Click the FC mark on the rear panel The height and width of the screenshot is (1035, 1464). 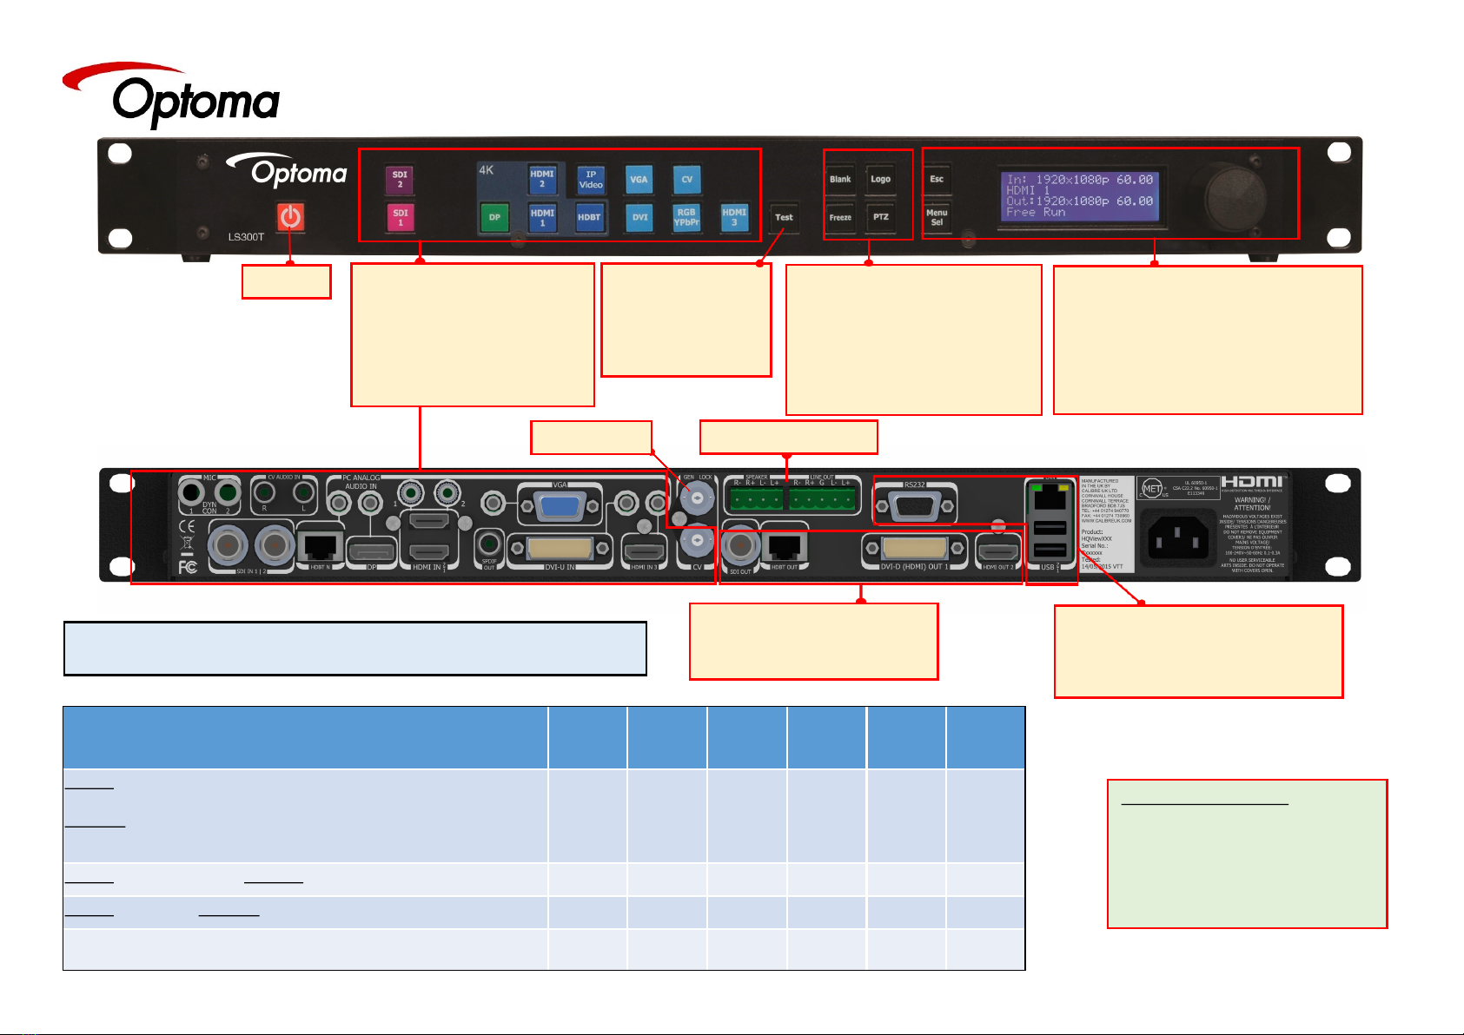pos(188,567)
